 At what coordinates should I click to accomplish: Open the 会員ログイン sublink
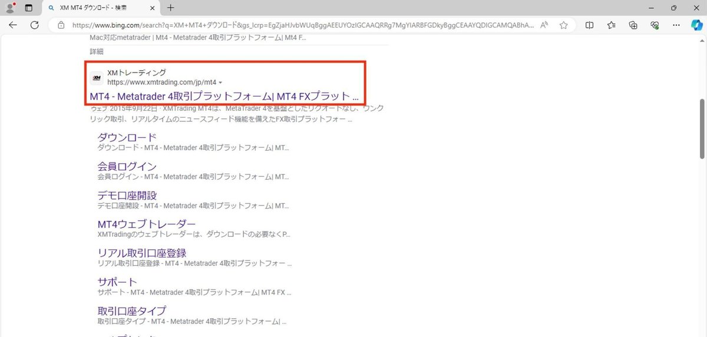pyautogui.click(x=127, y=167)
